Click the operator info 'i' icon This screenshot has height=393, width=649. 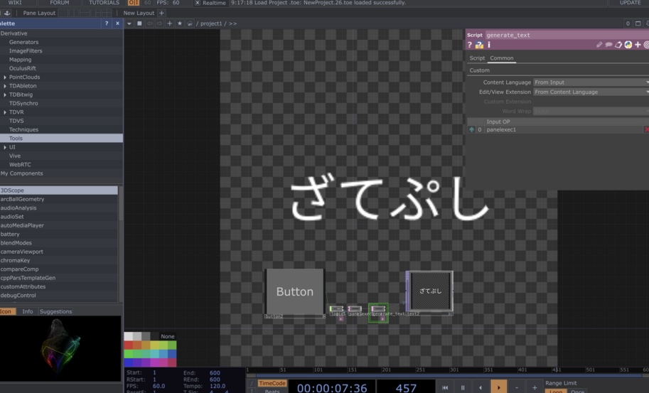(x=488, y=45)
